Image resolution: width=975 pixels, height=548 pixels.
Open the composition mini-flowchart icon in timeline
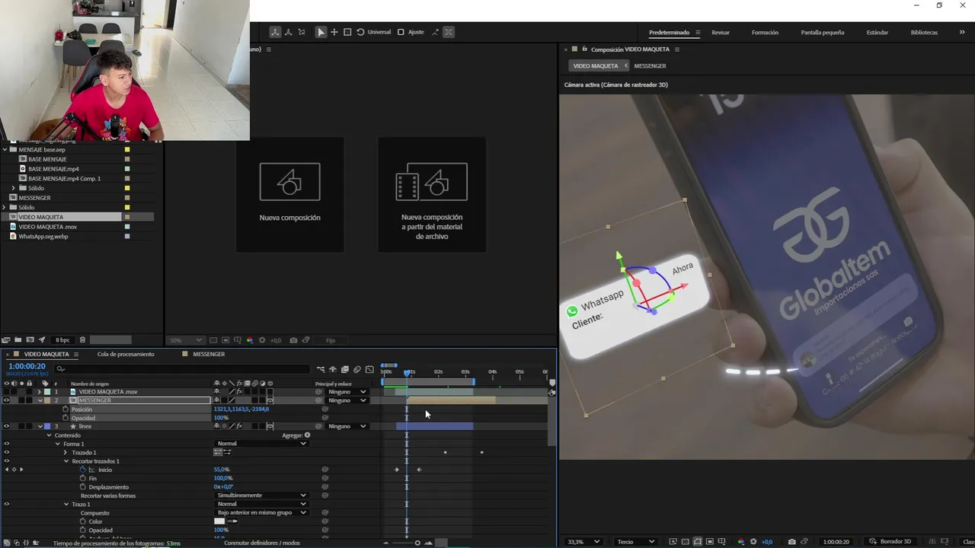321,369
